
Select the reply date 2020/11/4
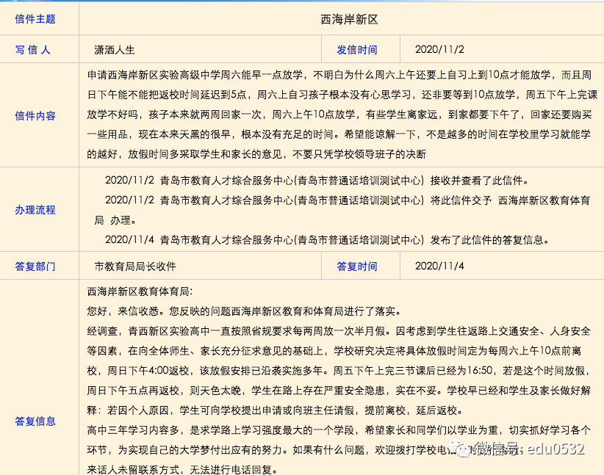click(x=439, y=266)
